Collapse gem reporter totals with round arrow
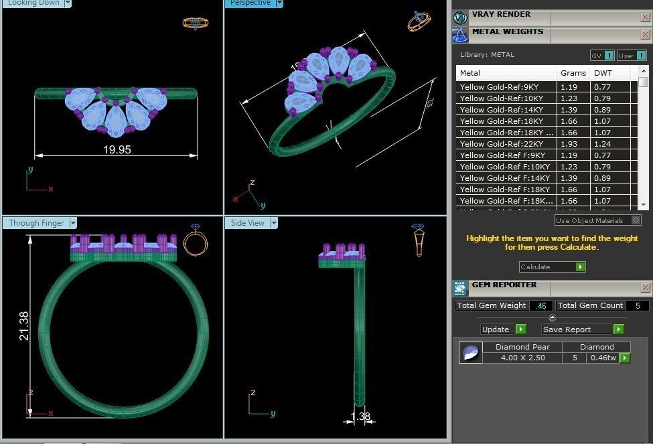Image resolution: width=653 pixels, height=444 pixels. tap(552, 317)
